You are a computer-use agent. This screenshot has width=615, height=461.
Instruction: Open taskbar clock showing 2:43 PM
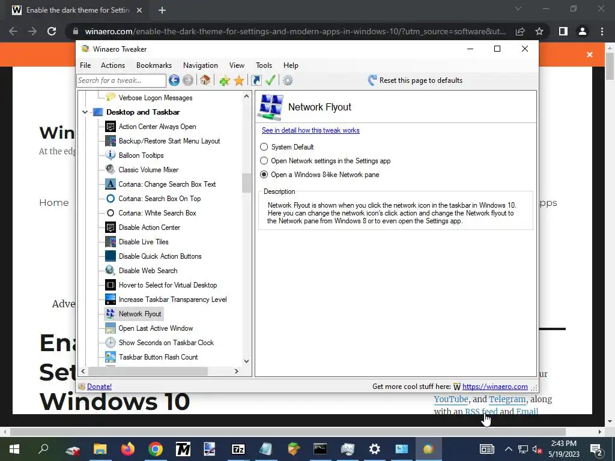[563, 449]
